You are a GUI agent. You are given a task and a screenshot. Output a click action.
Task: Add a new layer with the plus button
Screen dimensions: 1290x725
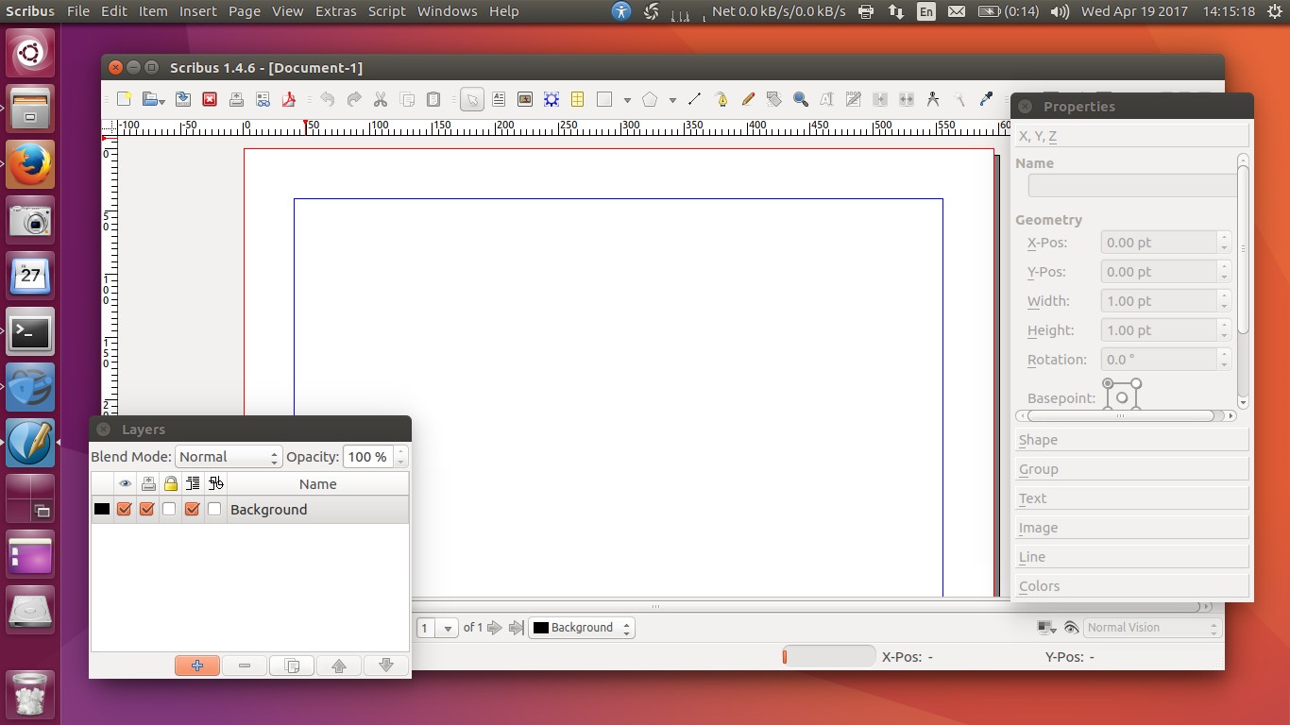197,665
